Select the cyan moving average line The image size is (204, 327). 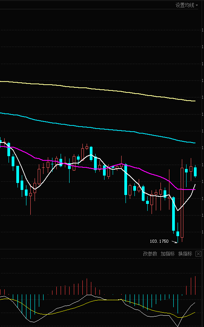click(98, 129)
